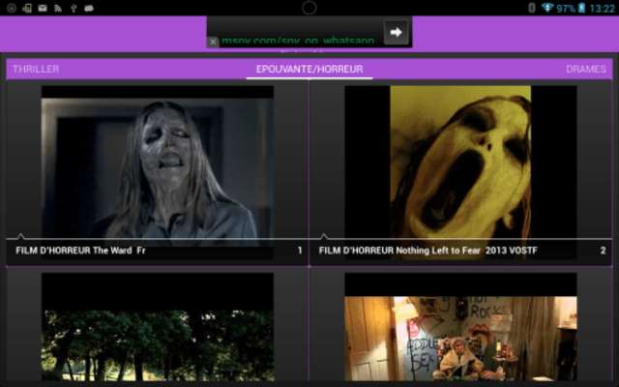
Task: Close the ad banner with X
Action: click(x=213, y=42)
